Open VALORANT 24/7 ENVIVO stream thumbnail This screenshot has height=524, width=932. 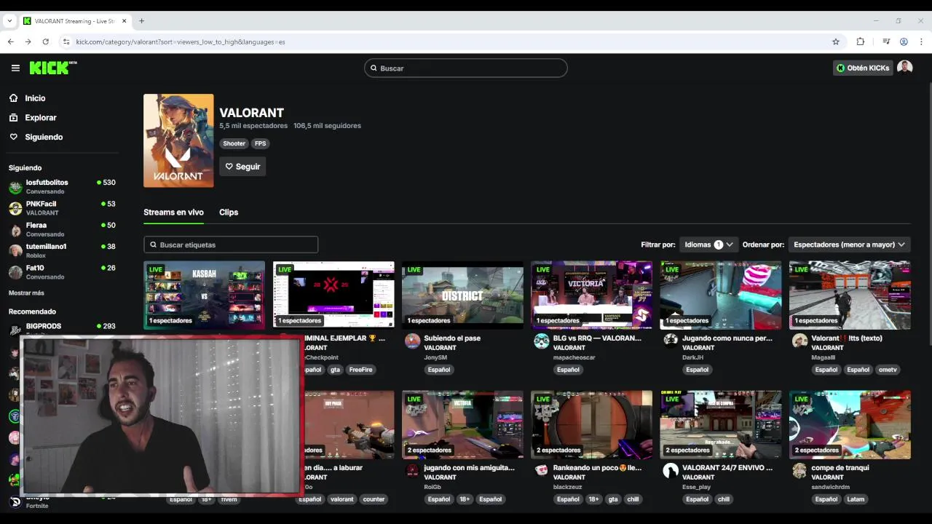[x=721, y=424]
